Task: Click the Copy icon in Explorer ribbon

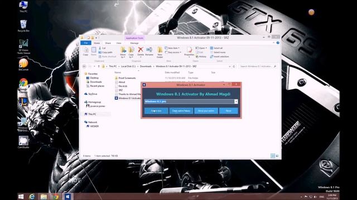Action: point(85,52)
